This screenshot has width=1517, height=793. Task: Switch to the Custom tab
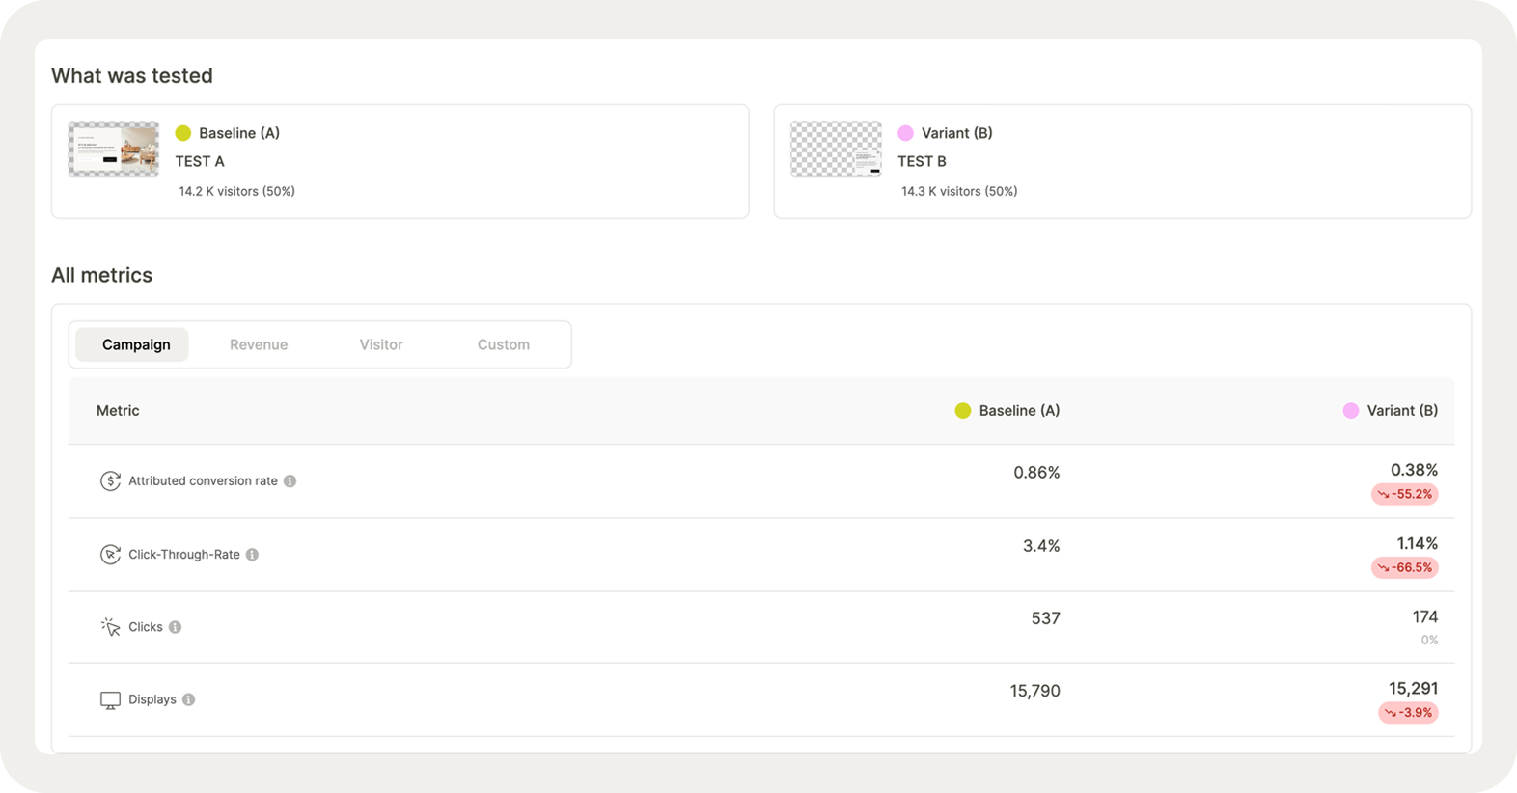[x=503, y=344]
